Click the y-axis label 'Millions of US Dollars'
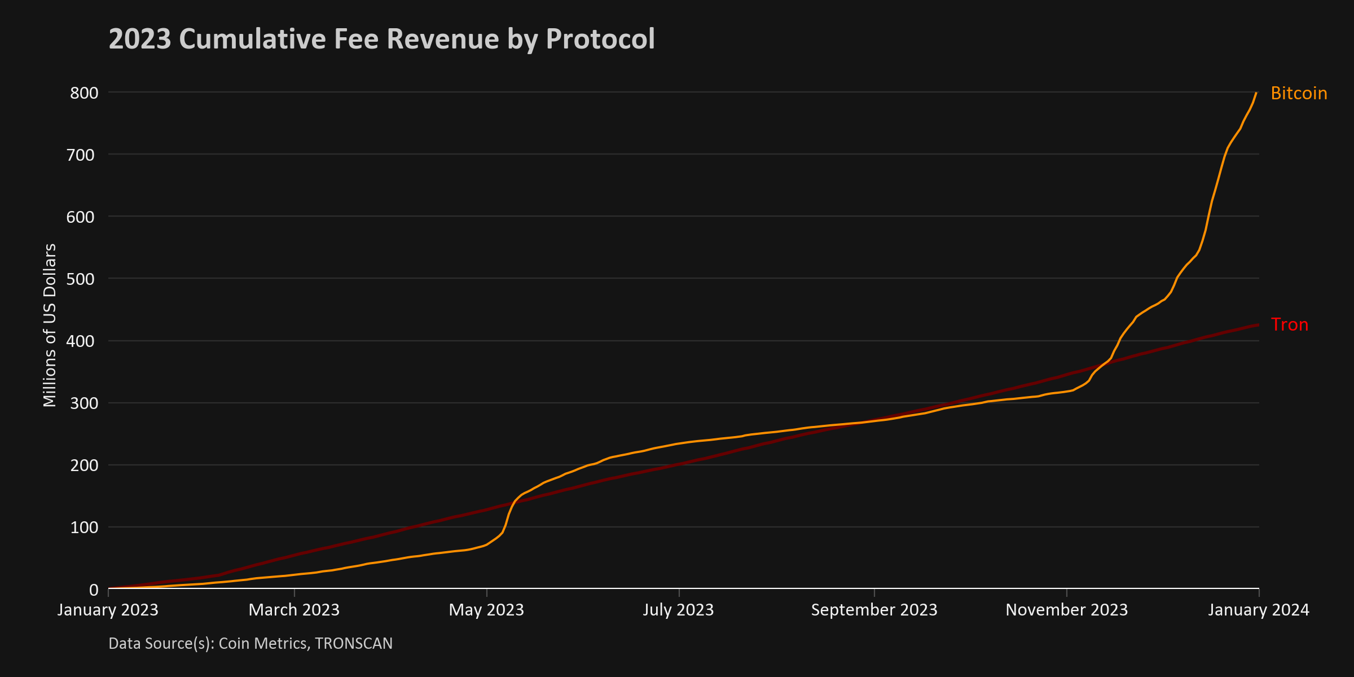1354x677 pixels. (50, 325)
